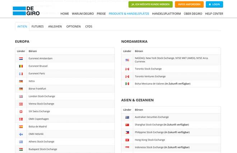This screenshot has width=237, height=153.
Task: Click the Canada flag next to Toronto Ventures Exchange
Action: tap(127, 77)
